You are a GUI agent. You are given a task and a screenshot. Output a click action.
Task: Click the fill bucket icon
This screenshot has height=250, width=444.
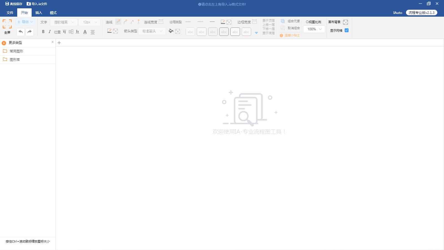[x=171, y=31]
